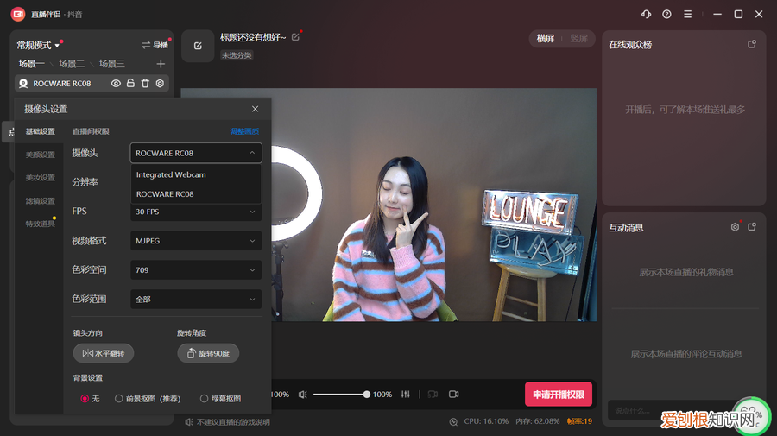Click the 调整画质 link
The height and width of the screenshot is (436, 777).
coord(244,131)
